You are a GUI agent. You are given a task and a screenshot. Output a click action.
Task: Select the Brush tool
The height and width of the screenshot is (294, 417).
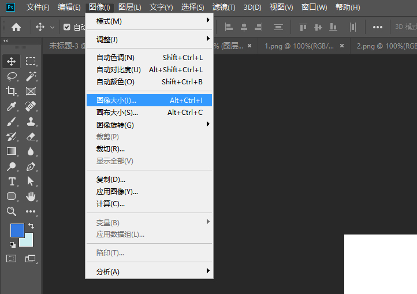click(x=12, y=122)
